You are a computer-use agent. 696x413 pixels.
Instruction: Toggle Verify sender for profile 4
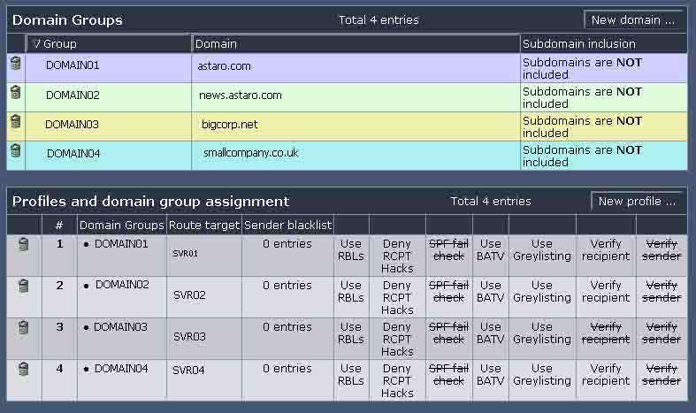pos(661,375)
